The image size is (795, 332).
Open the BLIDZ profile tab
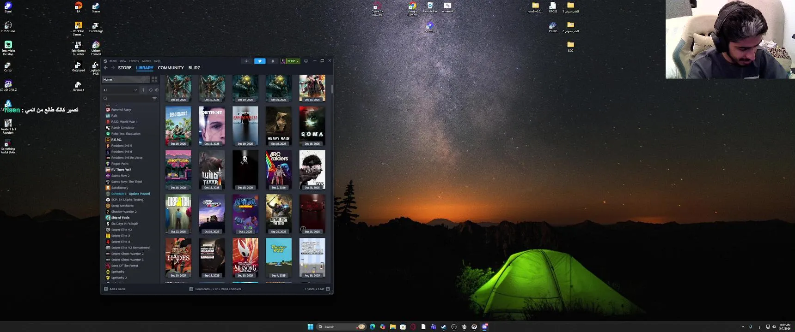[x=194, y=68]
